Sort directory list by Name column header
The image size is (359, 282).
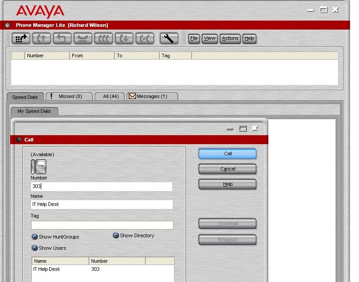[x=60, y=261]
